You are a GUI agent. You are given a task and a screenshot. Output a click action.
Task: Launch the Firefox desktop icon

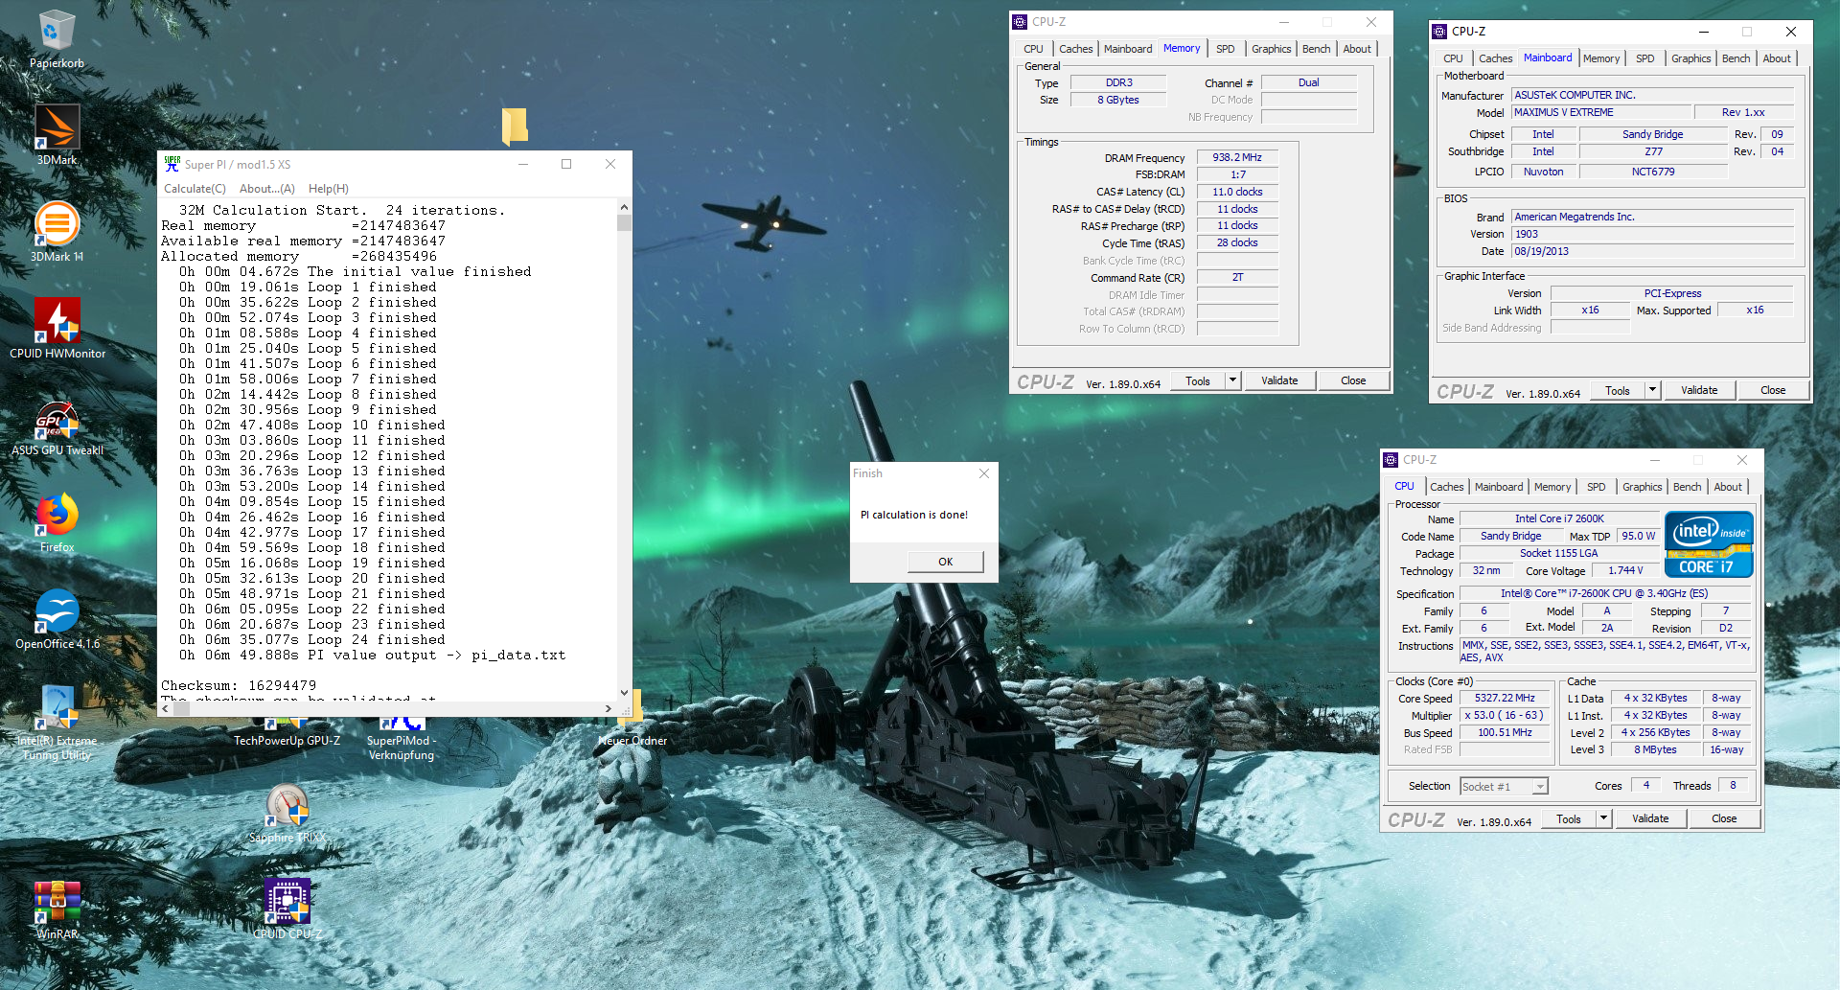coord(57,515)
